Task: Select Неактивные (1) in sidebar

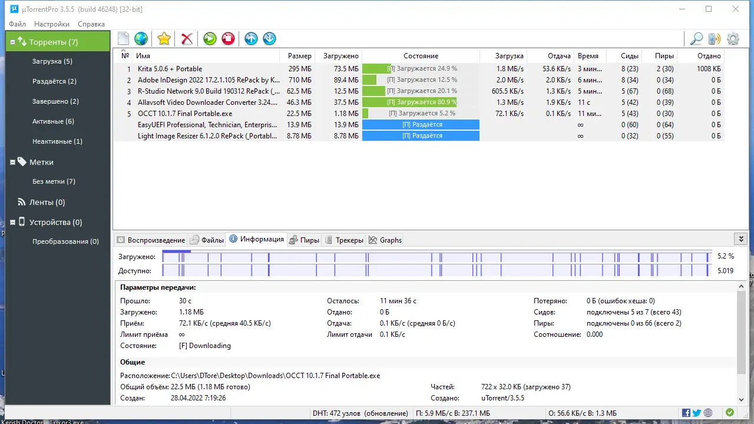Action: [58, 141]
